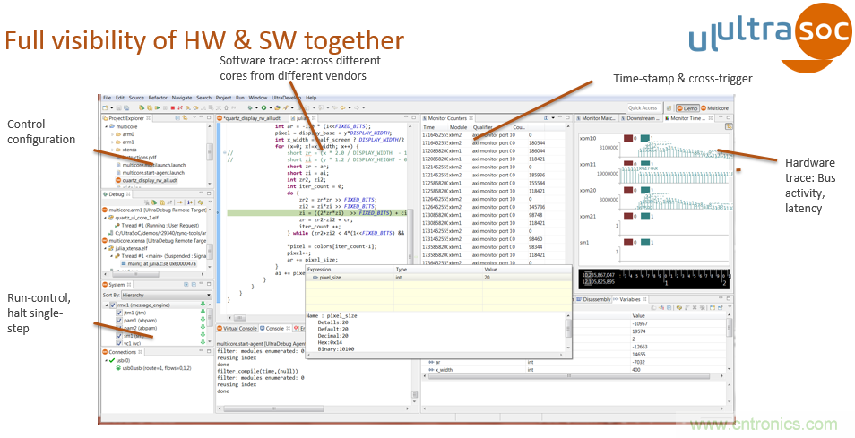This screenshot has height=438, width=855.
Task: Switch to the Disassembly tab
Action: [598, 298]
